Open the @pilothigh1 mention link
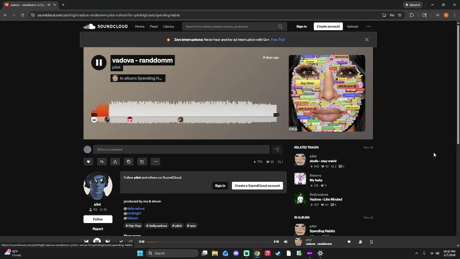The height and width of the screenshot is (259, 460). tap(132, 213)
